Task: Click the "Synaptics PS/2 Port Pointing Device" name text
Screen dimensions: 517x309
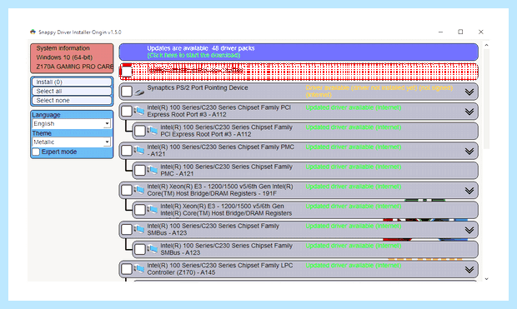Action: [x=198, y=87]
